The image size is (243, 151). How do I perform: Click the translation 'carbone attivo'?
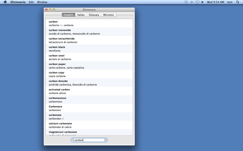[57, 93]
